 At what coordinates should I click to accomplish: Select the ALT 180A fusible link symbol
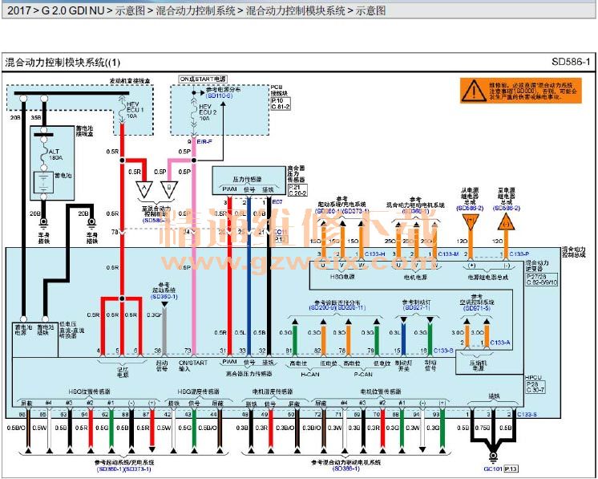[43, 155]
